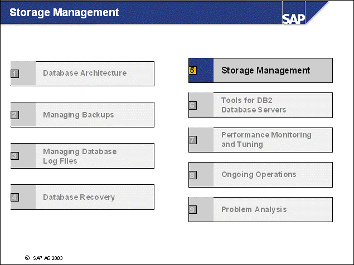Open Tools for DB2 Database Servers
This screenshot has width=354, height=265.
254,105
